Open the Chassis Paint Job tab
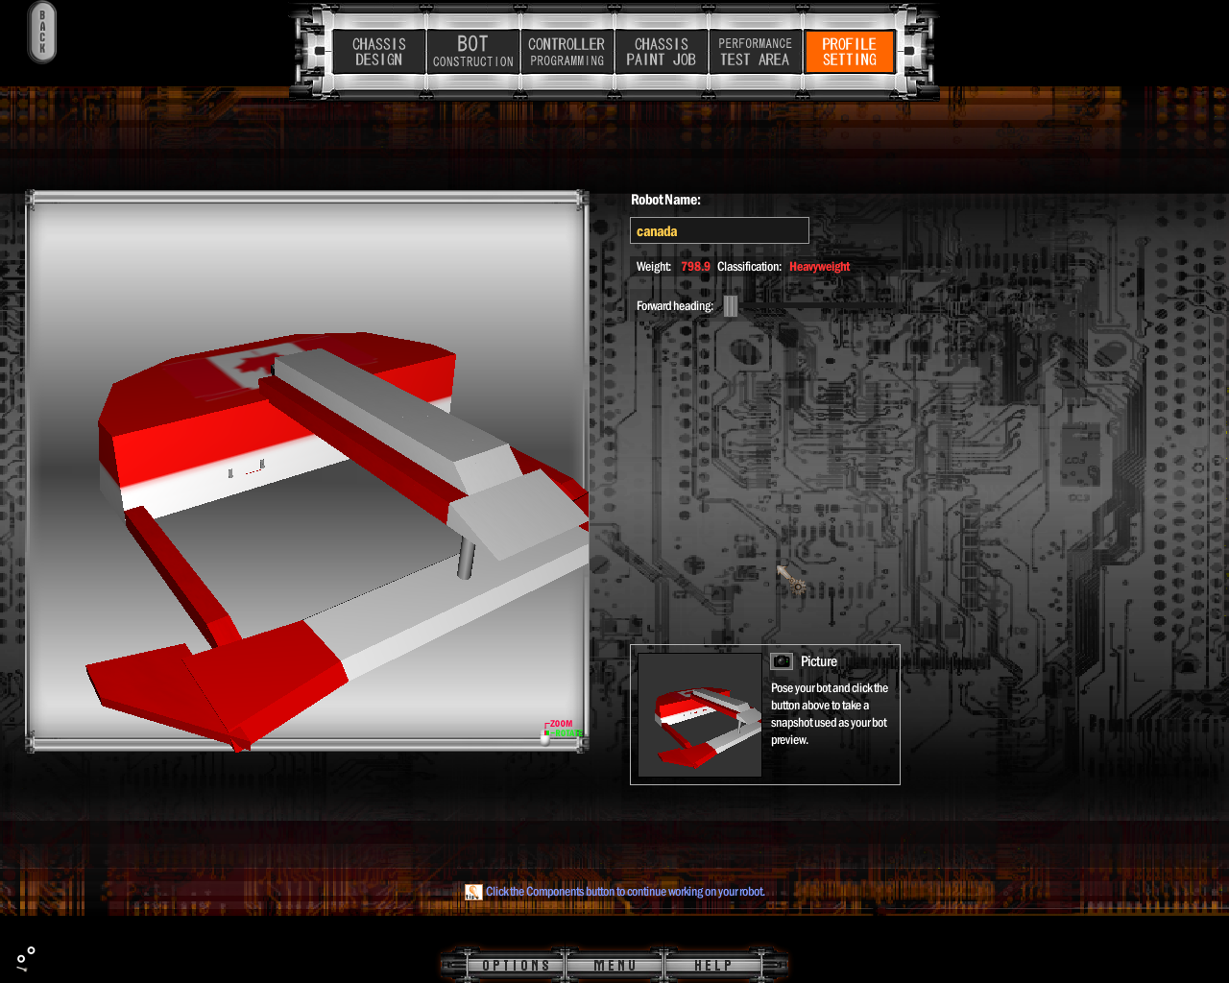This screenshot has width=1229, height=983. pyautogui.click(x=661, y=52)
